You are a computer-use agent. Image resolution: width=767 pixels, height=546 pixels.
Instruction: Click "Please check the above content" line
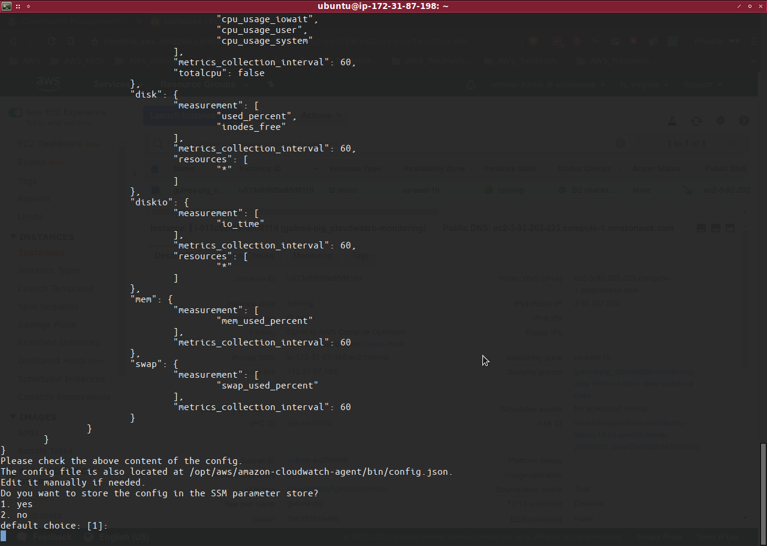coord(122,461)
